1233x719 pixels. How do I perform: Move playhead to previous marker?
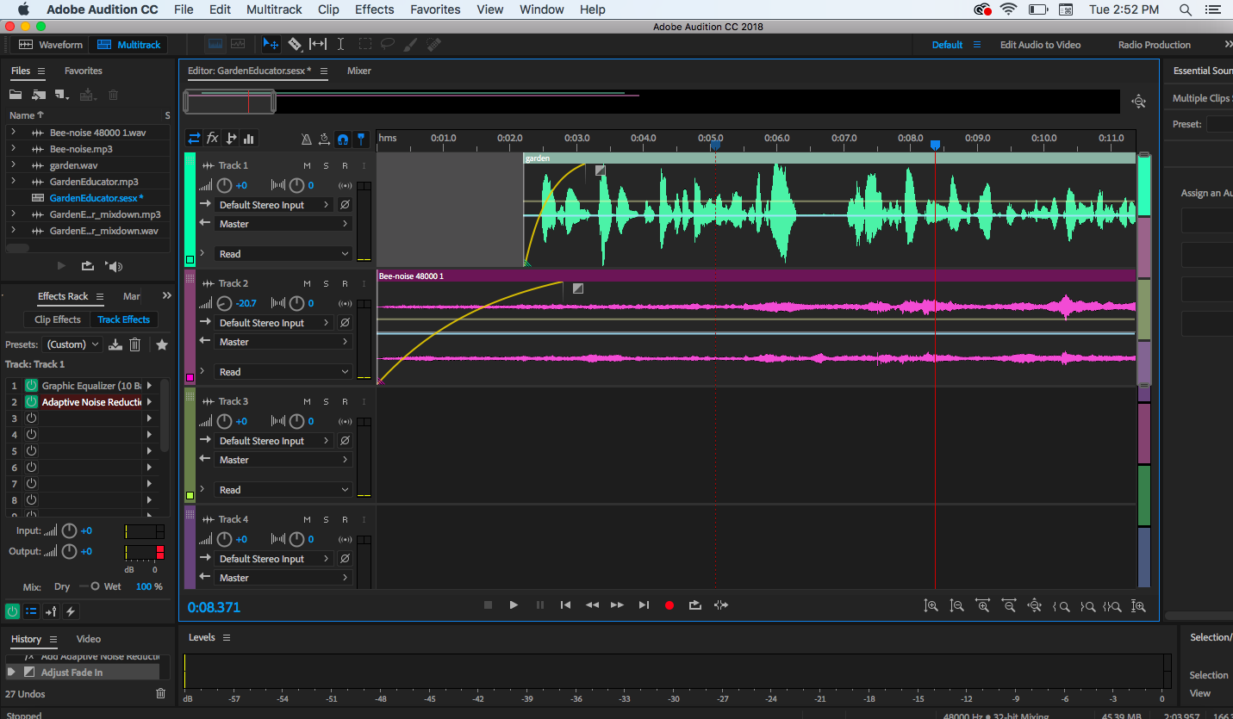click(565, 605)
